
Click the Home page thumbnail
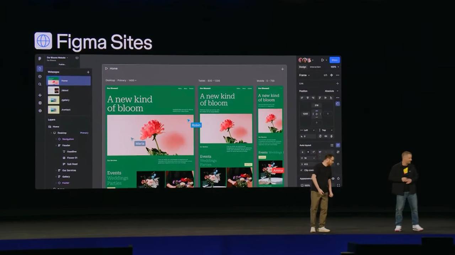[x=53, y=81]
